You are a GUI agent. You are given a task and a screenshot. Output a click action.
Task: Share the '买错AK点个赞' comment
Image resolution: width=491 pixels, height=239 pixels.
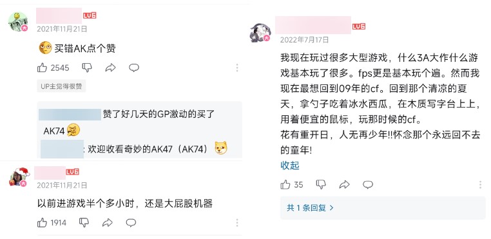tap(110, 68)
